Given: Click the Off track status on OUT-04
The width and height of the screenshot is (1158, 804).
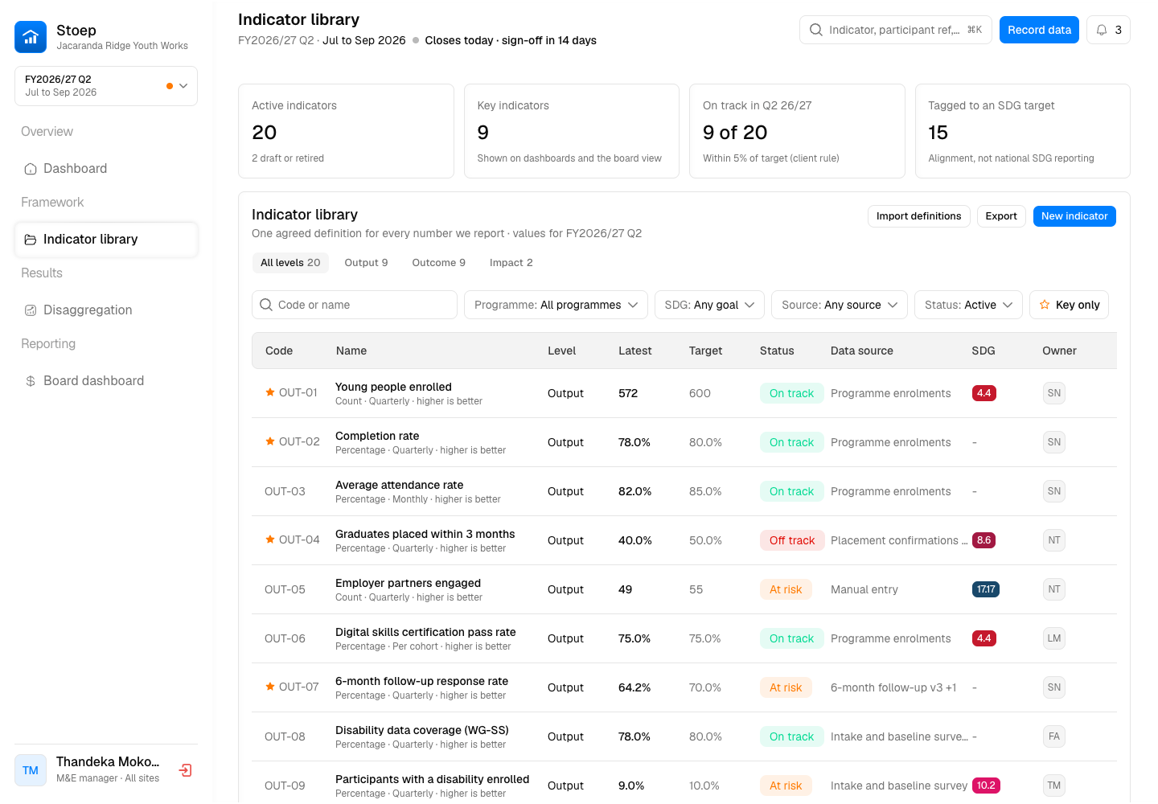Looking at the screenshot, I should point(792,540).
